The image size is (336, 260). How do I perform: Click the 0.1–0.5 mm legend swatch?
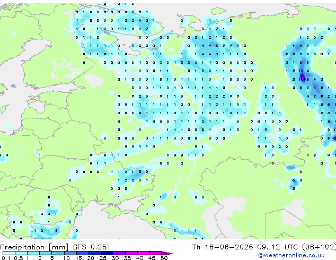tap(9, 253)
